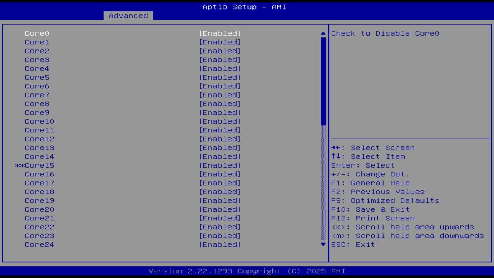Select Core9 configuration row

(x=37, y=112)
